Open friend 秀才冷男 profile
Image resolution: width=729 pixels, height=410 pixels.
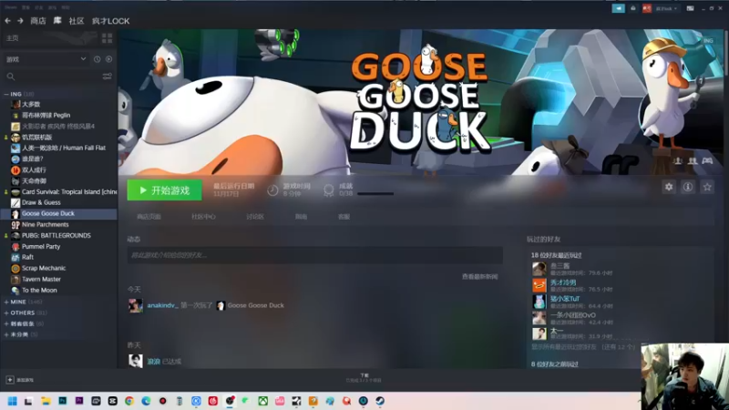click(563, 282)
